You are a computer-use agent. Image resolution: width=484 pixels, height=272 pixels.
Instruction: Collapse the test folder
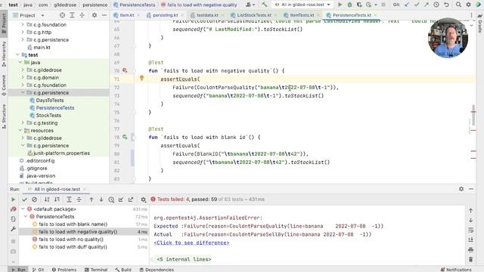[x=17, y=55]
